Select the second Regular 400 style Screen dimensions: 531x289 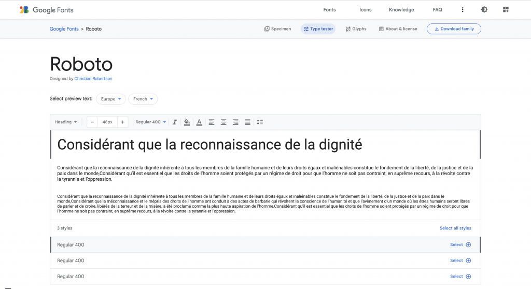point(460,261)
